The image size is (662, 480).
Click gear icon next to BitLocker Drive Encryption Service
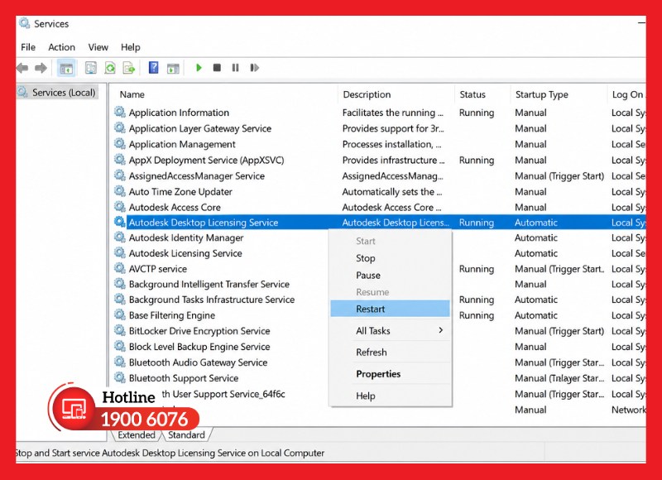click(x=120, y=330)
